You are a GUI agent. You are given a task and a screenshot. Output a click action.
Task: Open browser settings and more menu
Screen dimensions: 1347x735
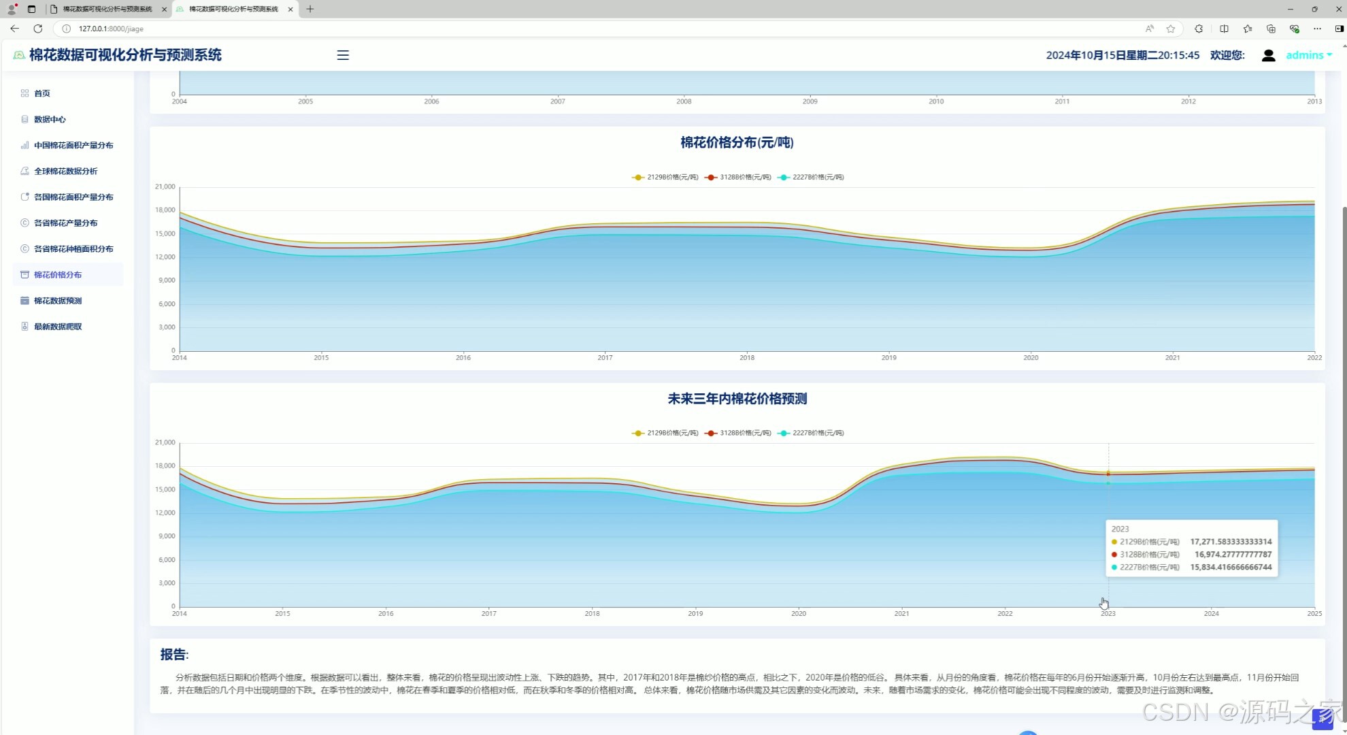1317,29
